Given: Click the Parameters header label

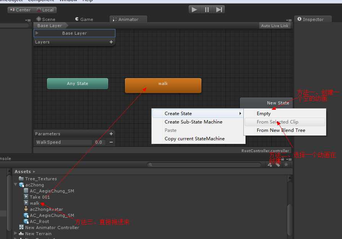Looking at the screenshot, I should (47, 134).
